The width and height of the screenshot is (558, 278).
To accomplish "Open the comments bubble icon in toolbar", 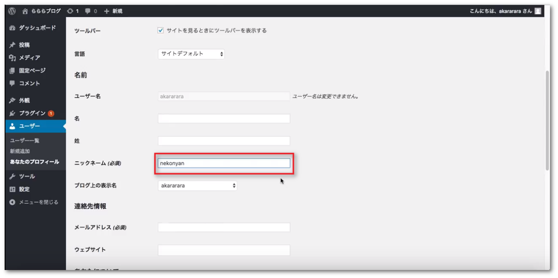I will point(88,11).
